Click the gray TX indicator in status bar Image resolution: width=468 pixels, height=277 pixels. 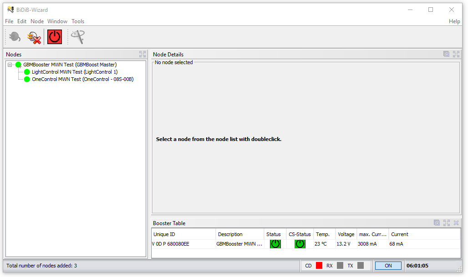(361, 265)
